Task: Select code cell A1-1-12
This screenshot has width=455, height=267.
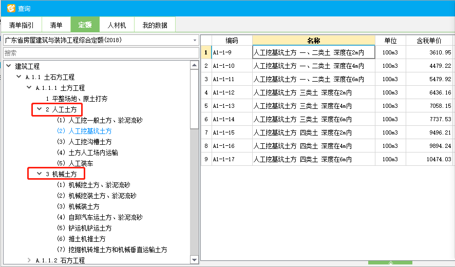Action: [232, 92]
